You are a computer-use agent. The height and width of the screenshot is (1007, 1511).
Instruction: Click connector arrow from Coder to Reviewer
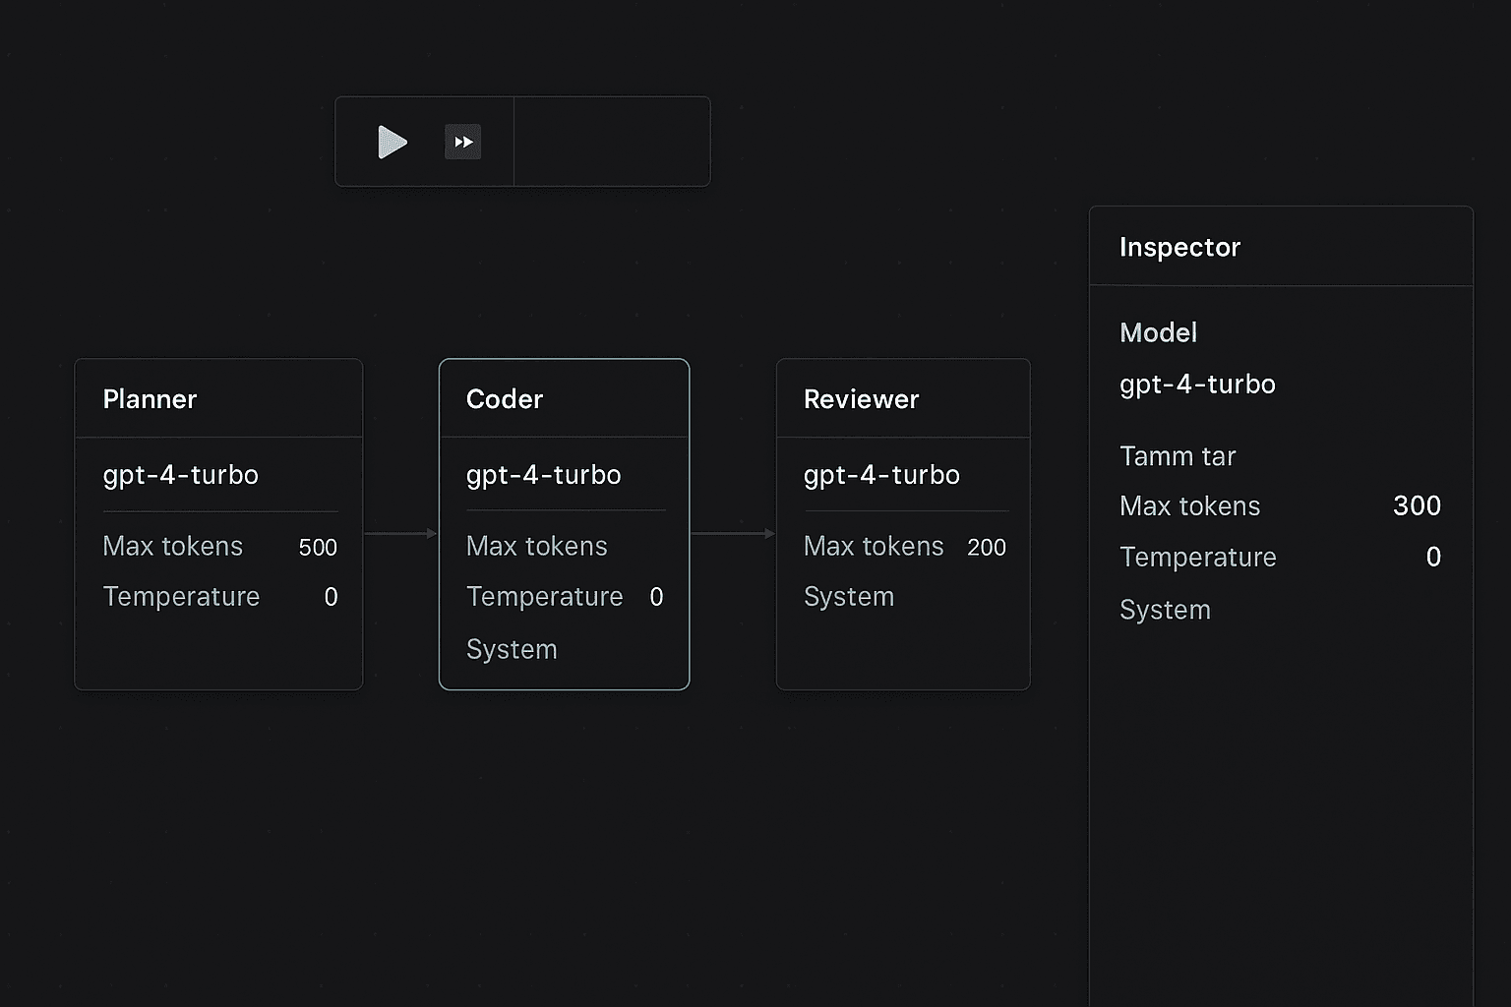733,533
